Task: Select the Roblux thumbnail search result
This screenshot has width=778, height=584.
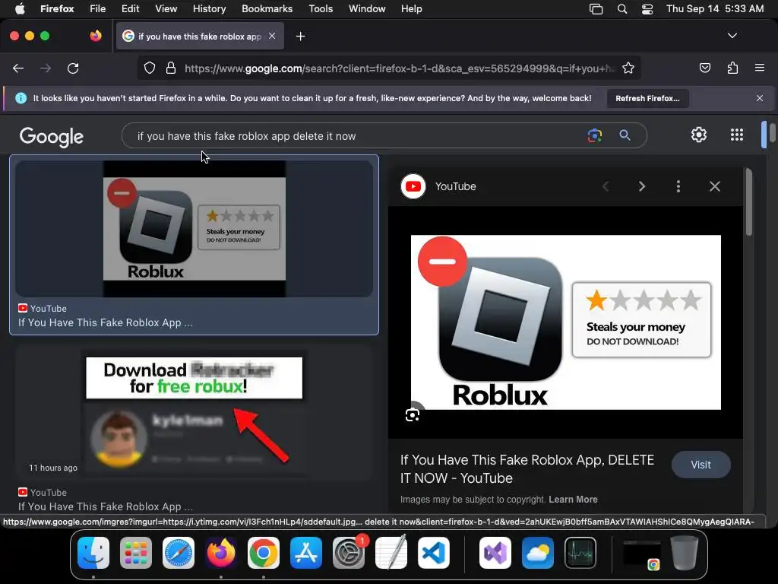Action: 194,229
